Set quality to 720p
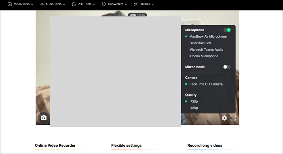Image resolution: width=283 pixels, height=154 pixels. coord(194,102)
